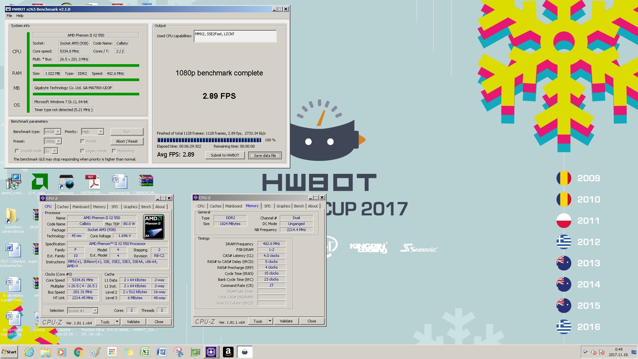Open the Karbantartási Word document icon
Screen dimensions: 638x359
click(119, 181)
